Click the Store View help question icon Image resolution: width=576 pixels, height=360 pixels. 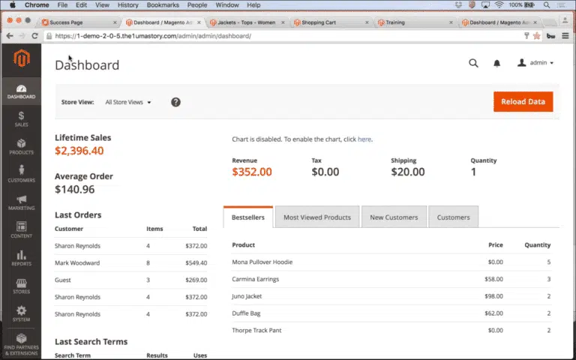click(x=175, y=102)
